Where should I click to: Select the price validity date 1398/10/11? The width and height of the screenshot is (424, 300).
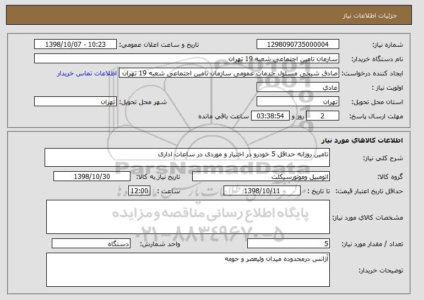point(262,191)
